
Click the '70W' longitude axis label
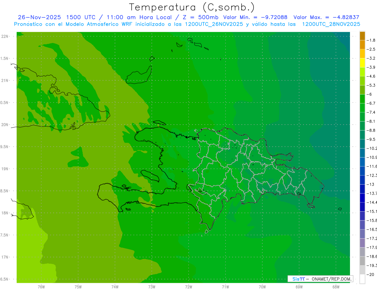point(262,287)
